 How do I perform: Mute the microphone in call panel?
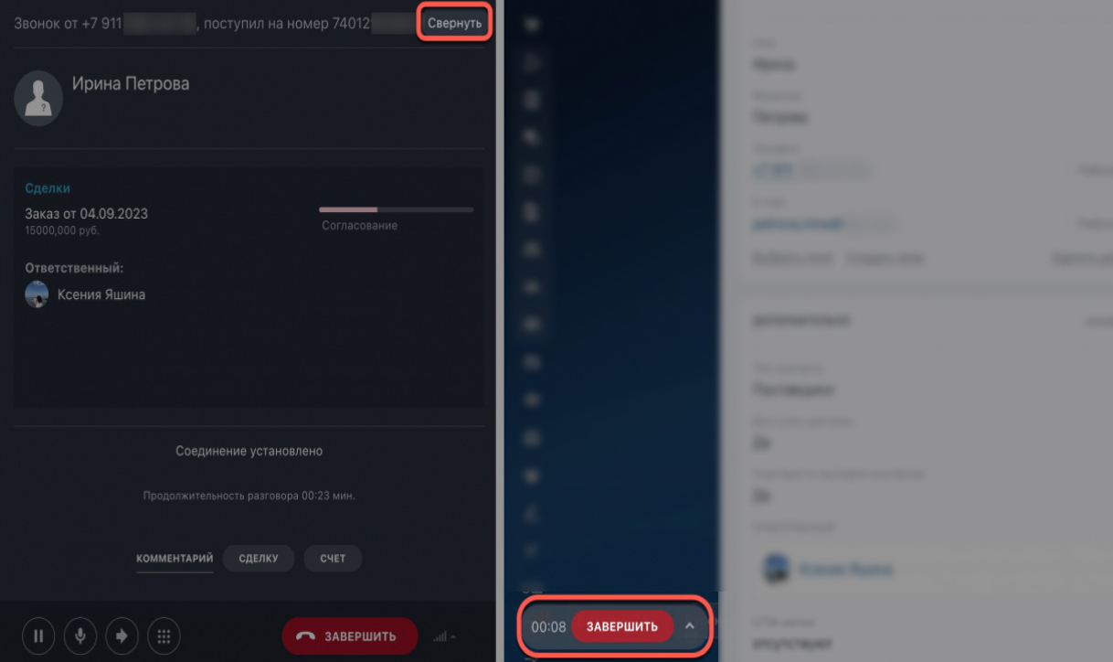[80, 635]
